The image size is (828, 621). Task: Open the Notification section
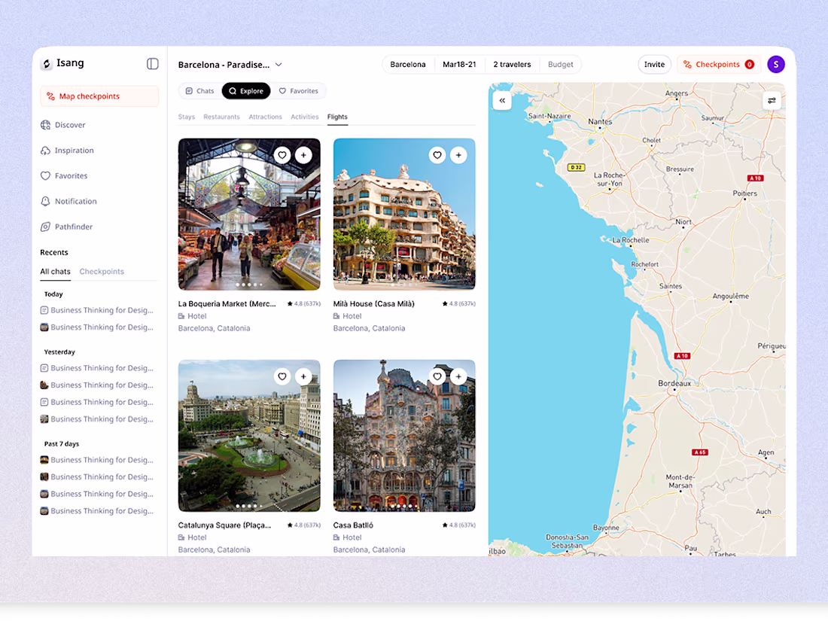point(68,201)
